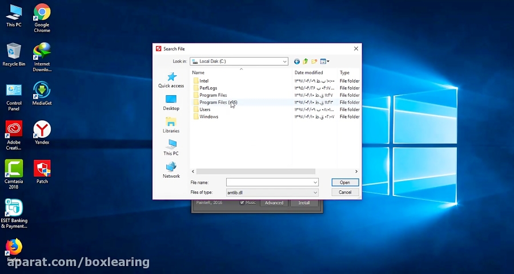Viewport: 514px width, 274px height.
Task: Launch Firefox from desktop
Action: coord(14,250)
